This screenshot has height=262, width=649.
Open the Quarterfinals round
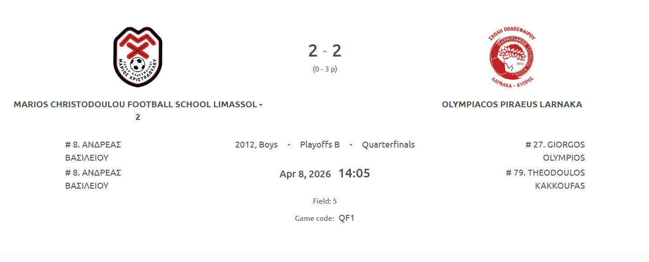click(x=388, y=145)
